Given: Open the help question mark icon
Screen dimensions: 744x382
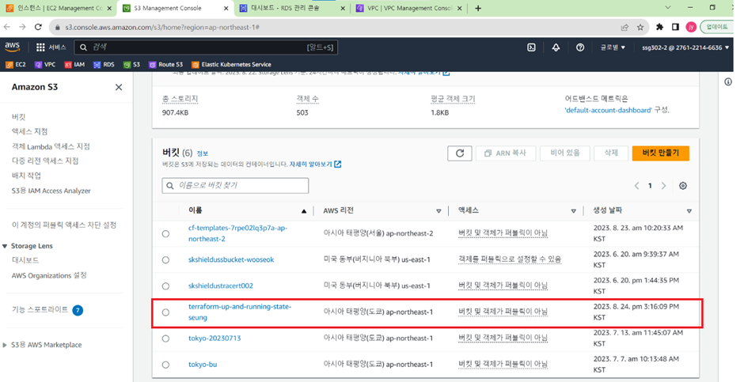Looking at the screenshot, I should click(580, 47).
